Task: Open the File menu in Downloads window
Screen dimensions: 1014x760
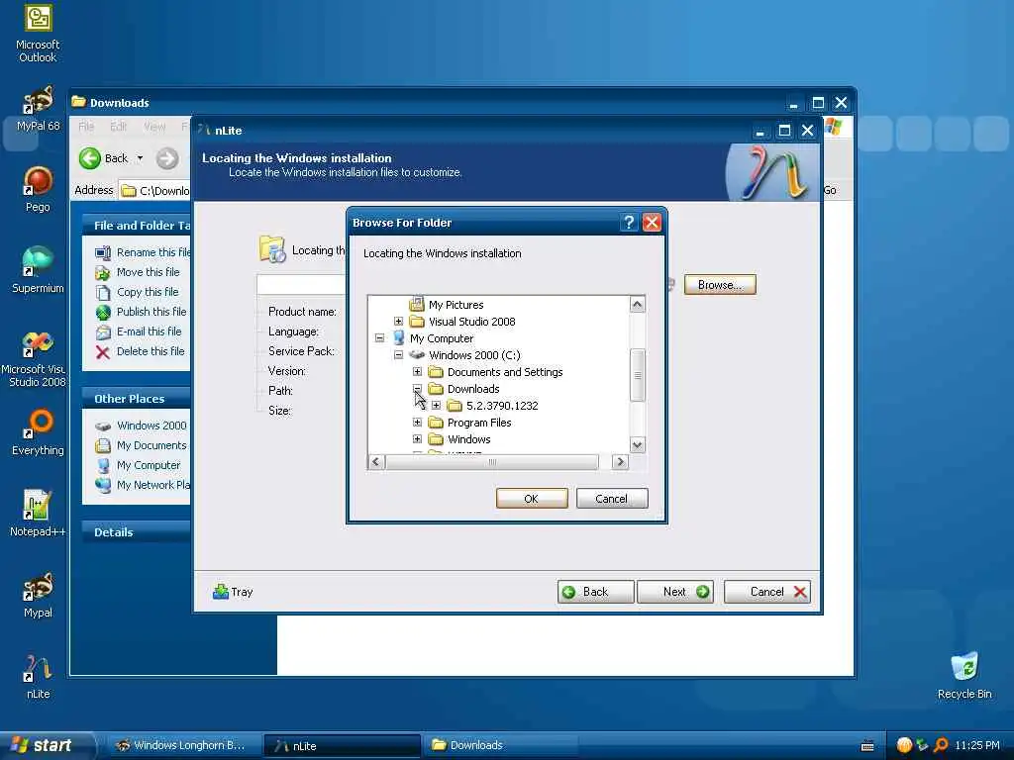Action: click(x=86, y=126)
